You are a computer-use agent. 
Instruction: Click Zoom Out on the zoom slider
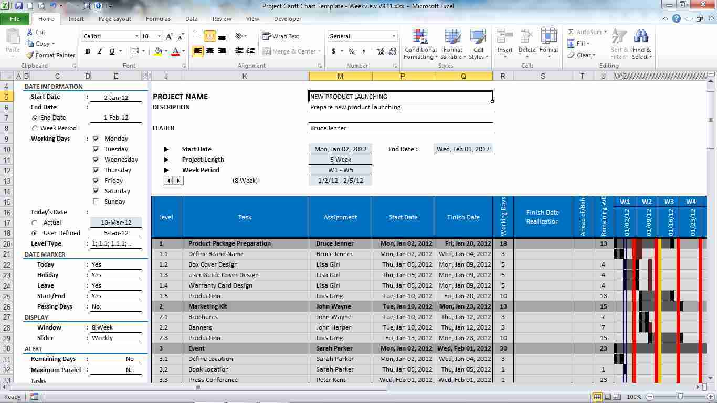(x=650, y=397)
